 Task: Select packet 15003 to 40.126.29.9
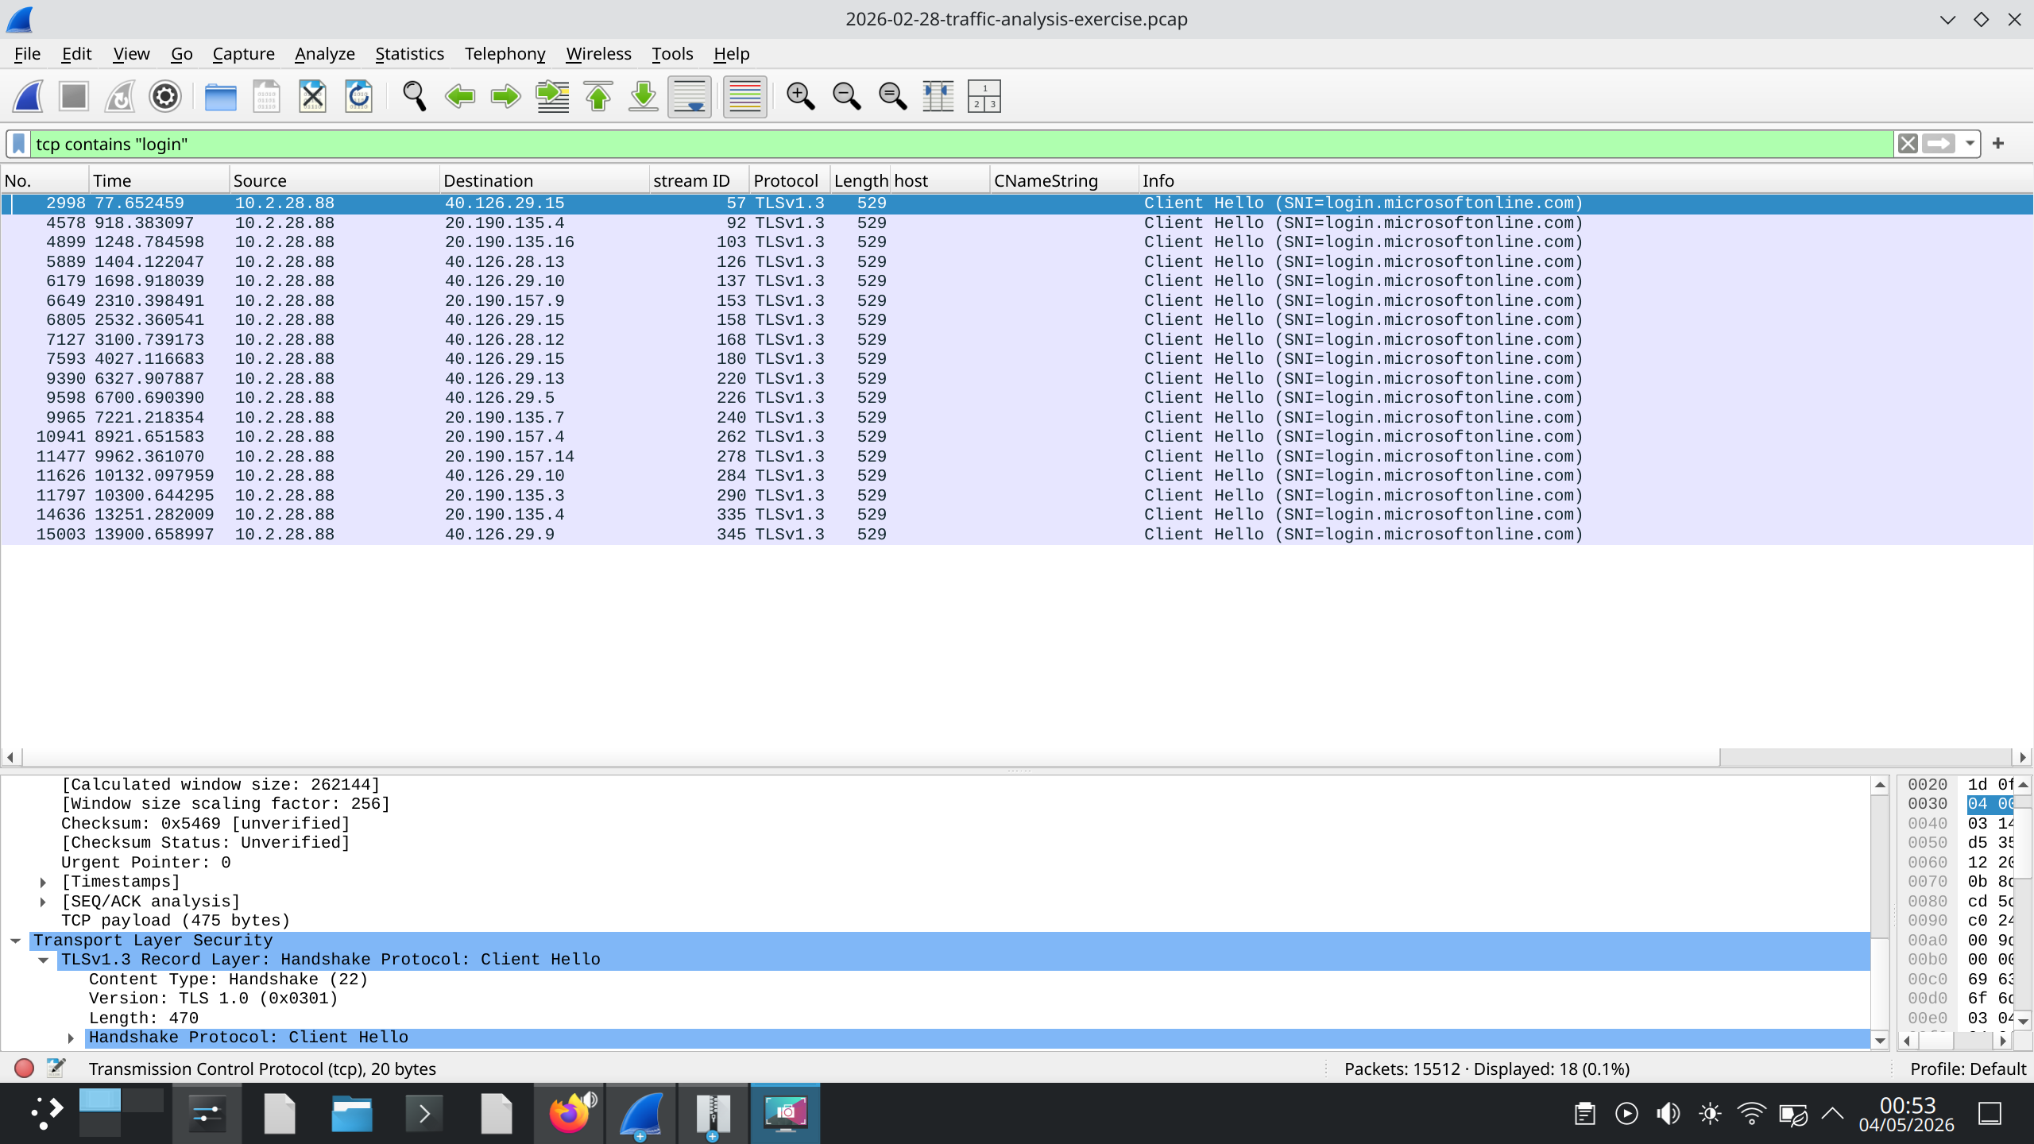[1016, 535]
